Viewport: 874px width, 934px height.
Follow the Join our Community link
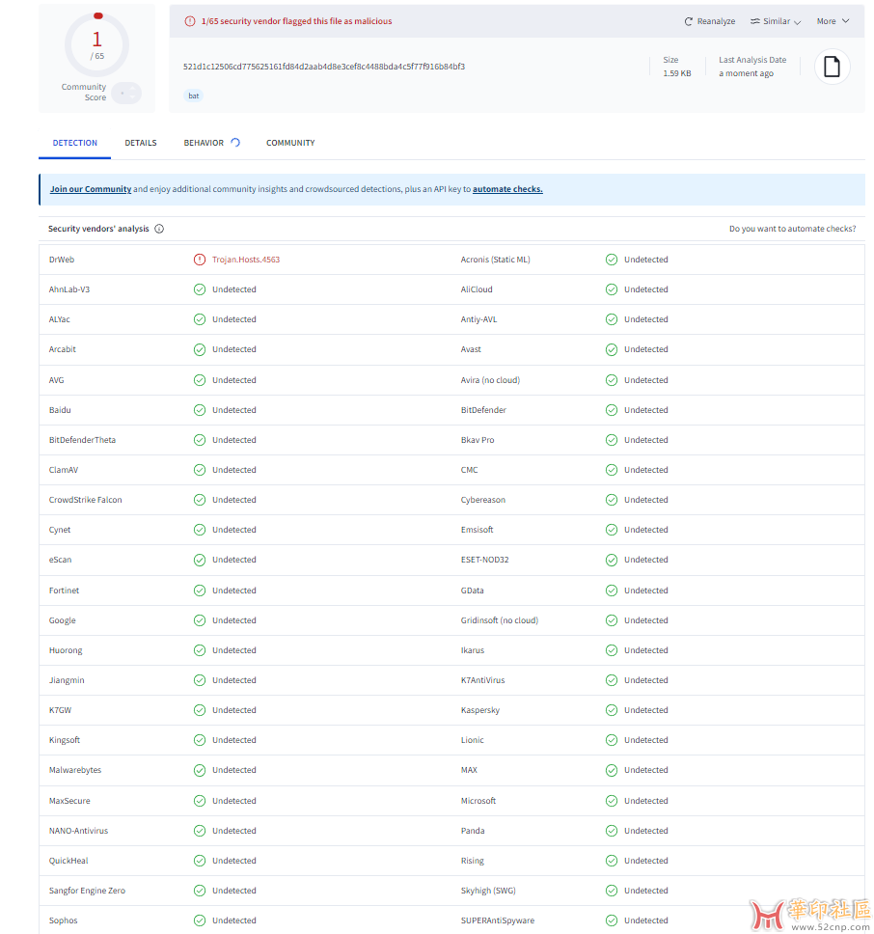point(91,189)
